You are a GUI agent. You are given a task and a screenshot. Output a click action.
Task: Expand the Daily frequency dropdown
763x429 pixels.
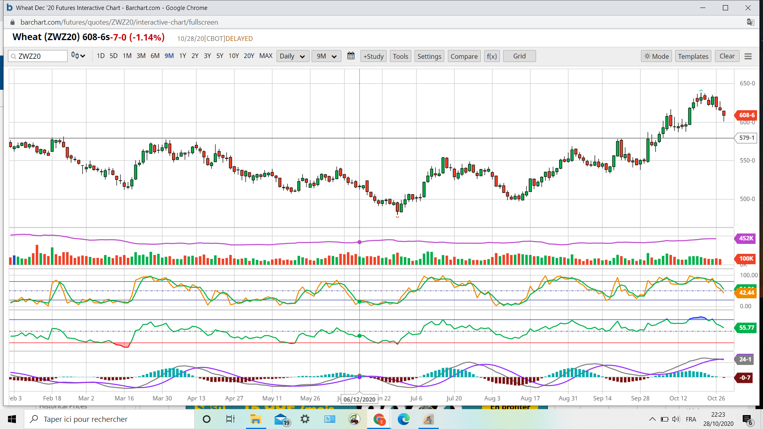[292, 56]
